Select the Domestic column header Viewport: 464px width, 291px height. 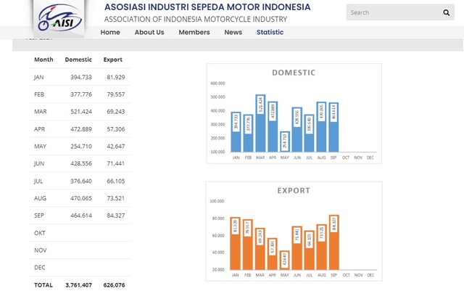coord(78,60)
